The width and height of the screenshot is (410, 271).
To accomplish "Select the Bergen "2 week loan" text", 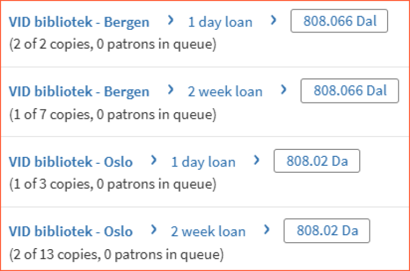I will (x=225, y=92).
